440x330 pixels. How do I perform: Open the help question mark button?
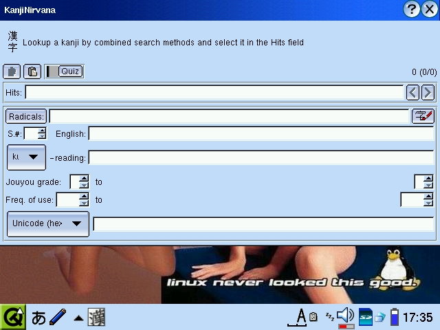click(x=412, y=9)
